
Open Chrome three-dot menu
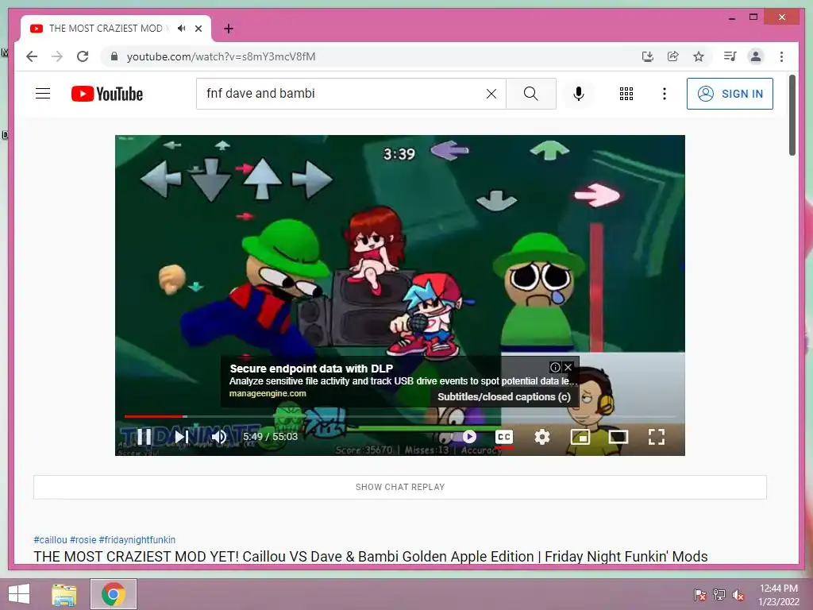pyautogui.click(x=781, y=56)
